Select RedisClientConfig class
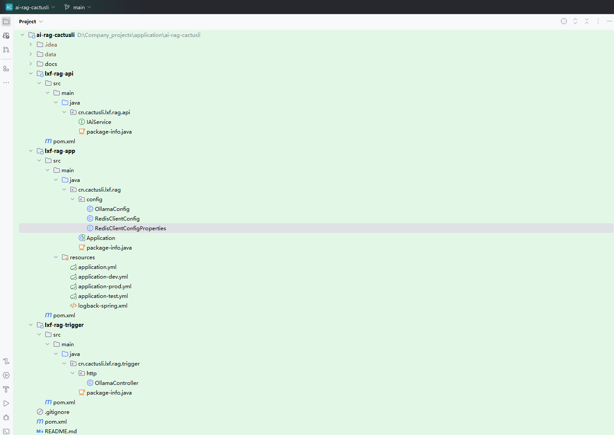 coord(117,218)
